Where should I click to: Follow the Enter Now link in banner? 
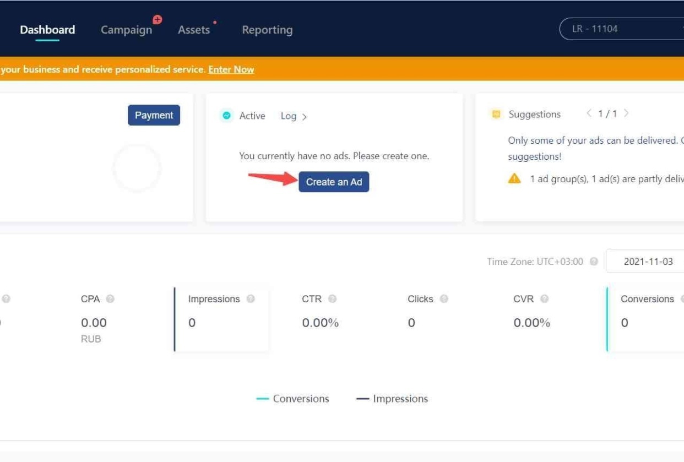[231, 69]
